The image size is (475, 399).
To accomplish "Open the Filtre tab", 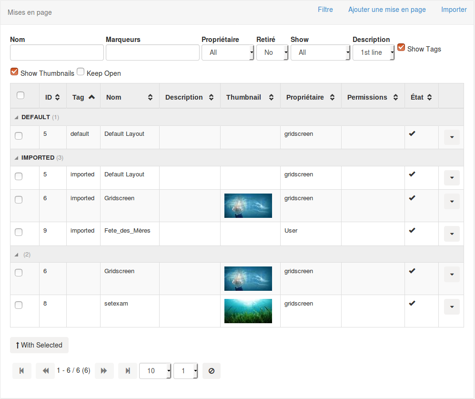I will coord(325,10).
